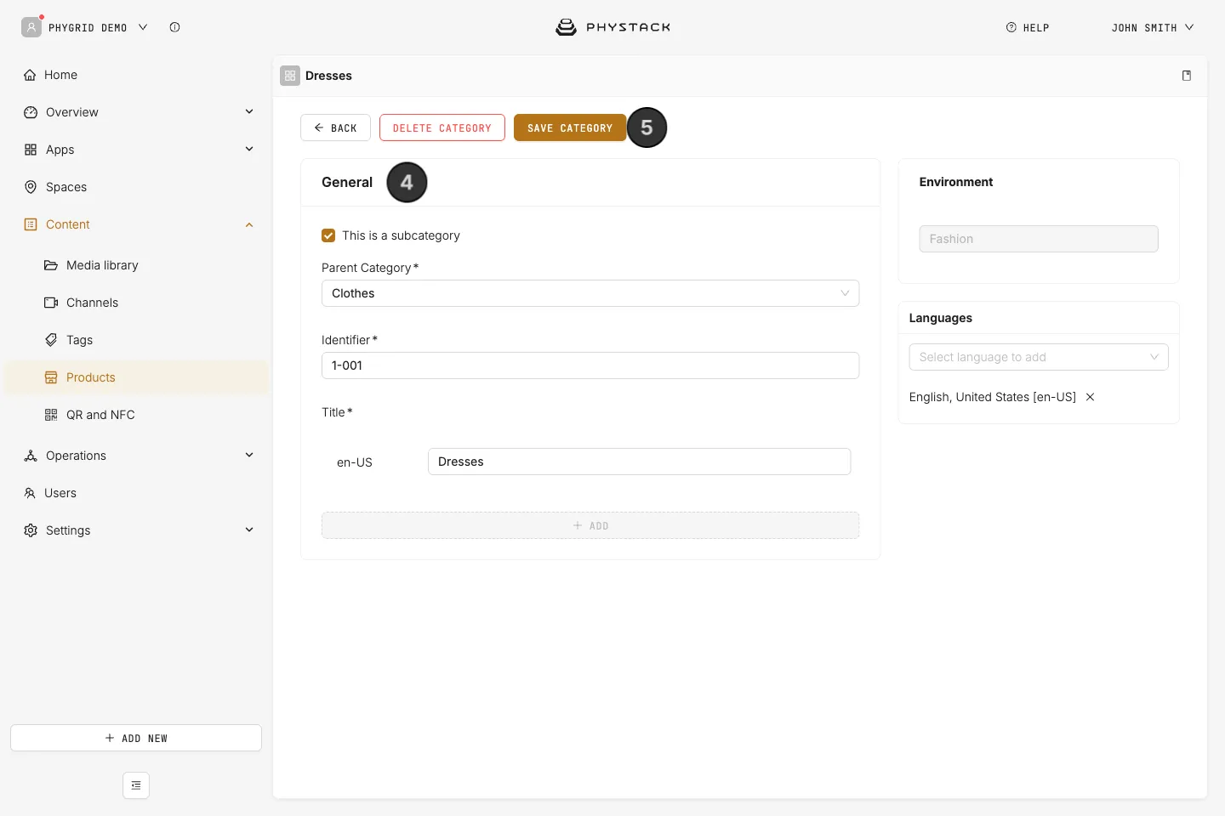Open the Parent Category dropdown

(590, 293)
